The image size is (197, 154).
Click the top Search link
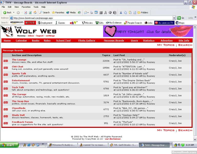click(x=185, y=45)
